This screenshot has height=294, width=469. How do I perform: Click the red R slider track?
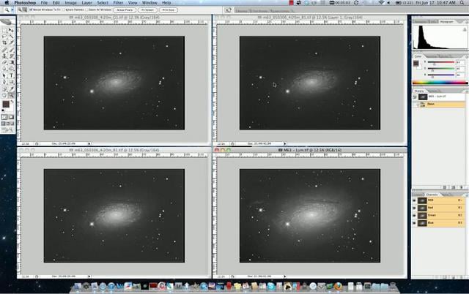441,62
